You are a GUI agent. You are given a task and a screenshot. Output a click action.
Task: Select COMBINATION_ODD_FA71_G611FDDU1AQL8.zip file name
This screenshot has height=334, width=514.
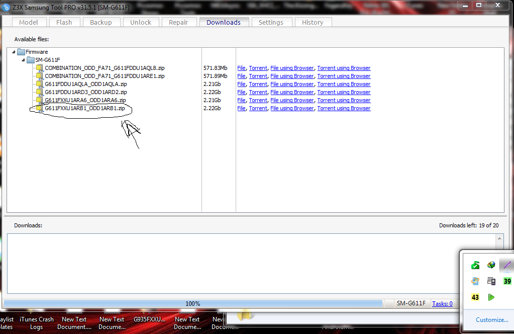[x=105, y=68]
